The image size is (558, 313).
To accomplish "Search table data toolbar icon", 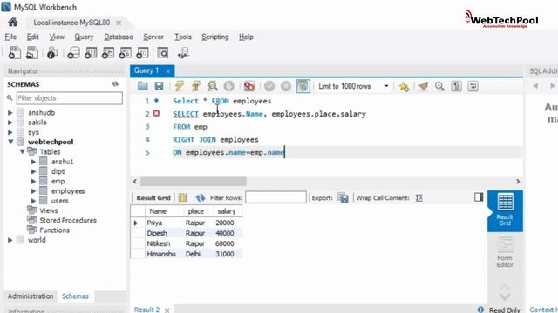I will click(163, 53).
